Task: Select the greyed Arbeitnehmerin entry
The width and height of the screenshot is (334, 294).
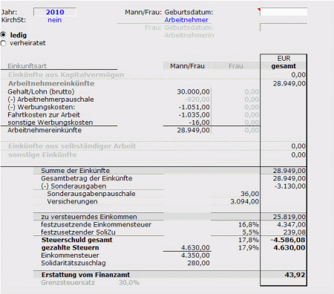Action: click(189, 36)
